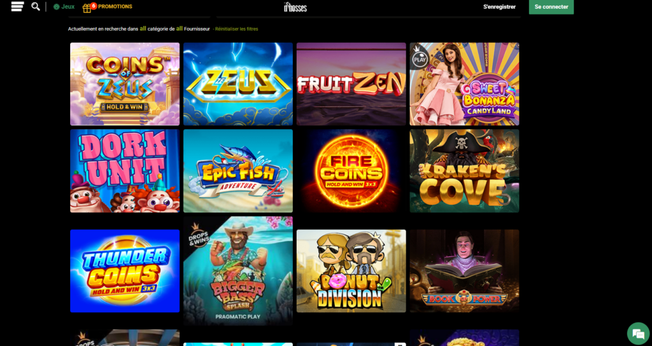Click the site logo in header
Image resolution: width=652 pixels, height=346 pixels.
(295, 6)
